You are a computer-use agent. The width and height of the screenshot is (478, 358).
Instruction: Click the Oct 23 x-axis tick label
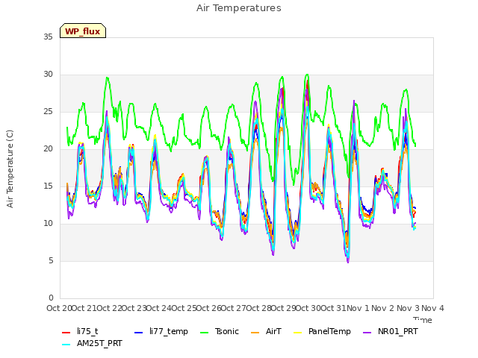[134, 308]
